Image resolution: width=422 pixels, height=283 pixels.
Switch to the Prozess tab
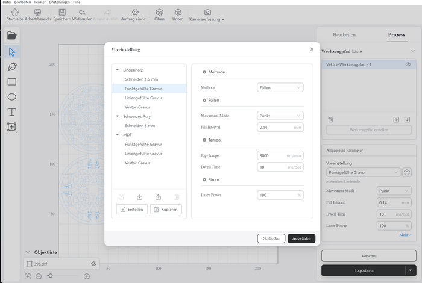pos(397,34)
